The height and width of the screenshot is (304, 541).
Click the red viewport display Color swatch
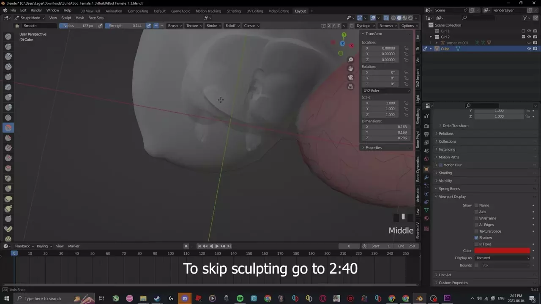[502, 251]
